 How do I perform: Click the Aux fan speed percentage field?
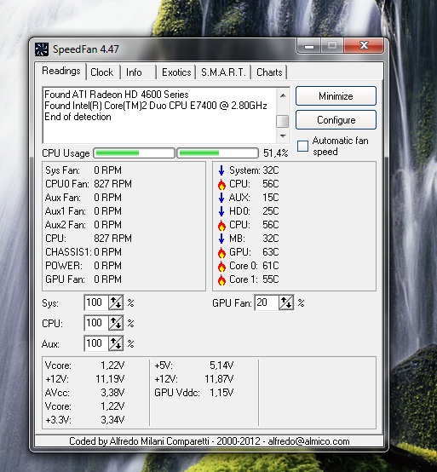pos(96,343)
